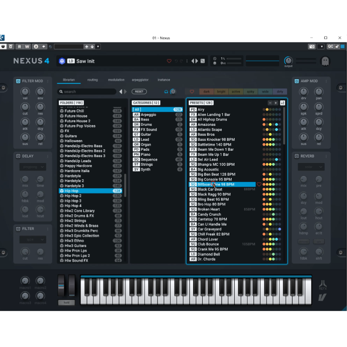Click the randomize dice icon
The image size is (347, 347).
pyautogui.click(x=203, y=61)
